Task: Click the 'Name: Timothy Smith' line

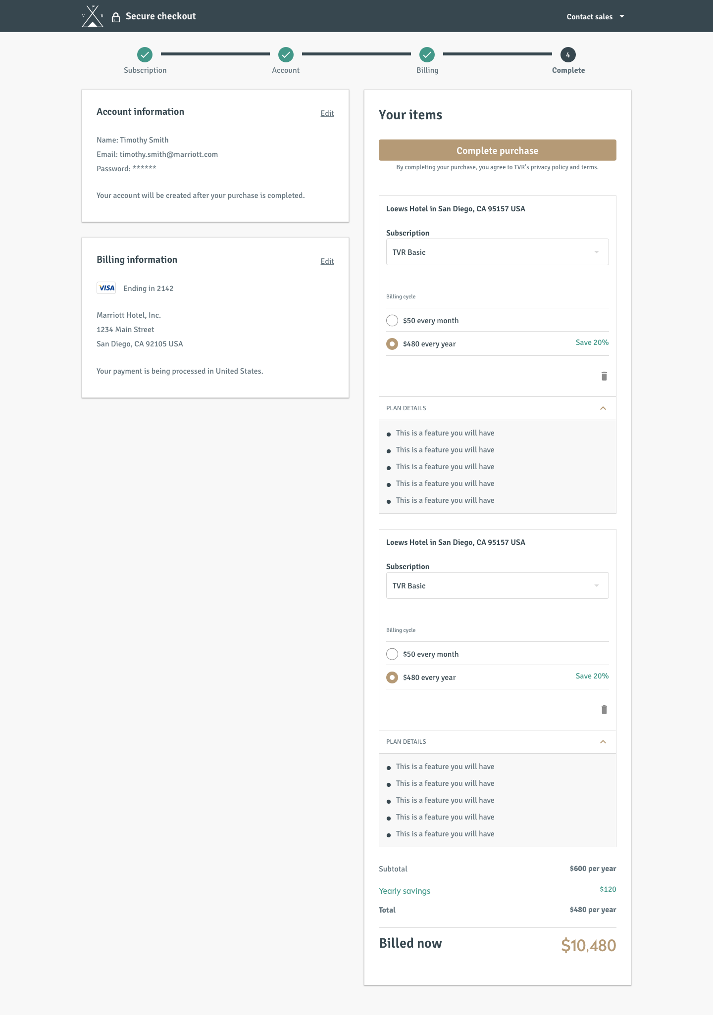Action: click(133, 140)
